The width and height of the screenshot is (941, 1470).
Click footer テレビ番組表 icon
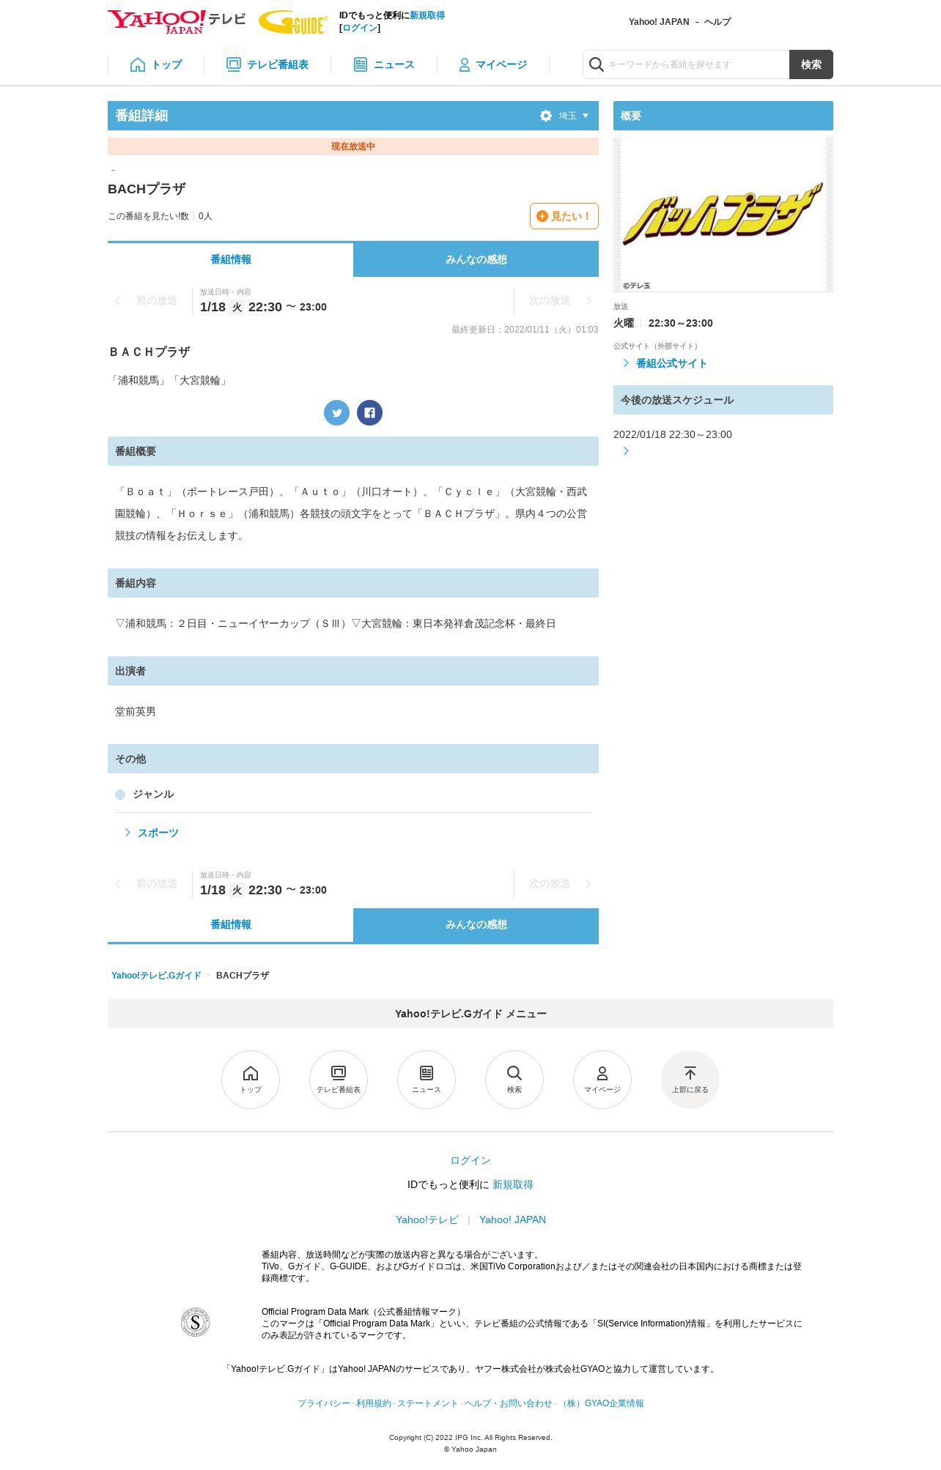[x=339, y=1080]
